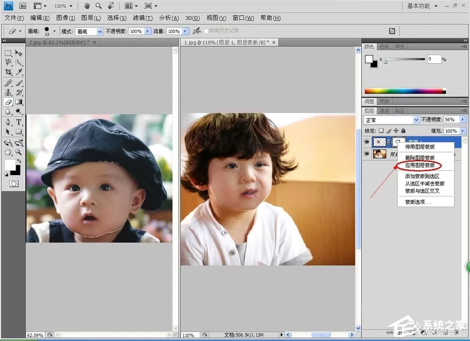Choose 应用图层蒙版 from context menu
Screen dimensions: 470x341
tap(420, 165)
